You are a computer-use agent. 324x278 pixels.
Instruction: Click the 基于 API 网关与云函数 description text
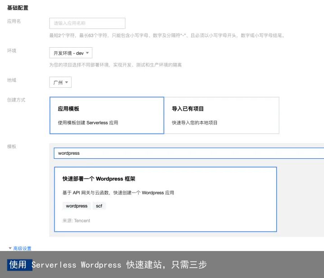(118, 193)
